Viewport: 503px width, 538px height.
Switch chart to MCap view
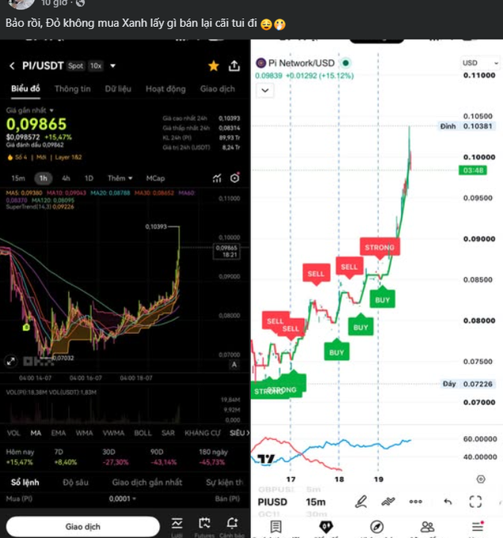(155, 179)
